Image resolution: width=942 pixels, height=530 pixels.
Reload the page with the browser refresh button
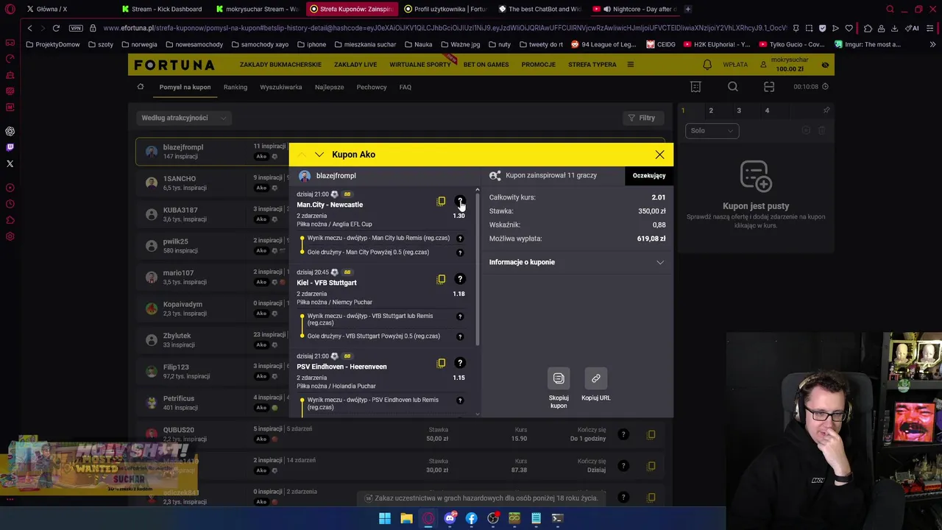[x=56, y=28]
